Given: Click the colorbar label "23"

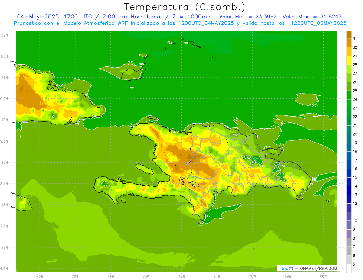Looking at the screenshot, I should 355,108.
